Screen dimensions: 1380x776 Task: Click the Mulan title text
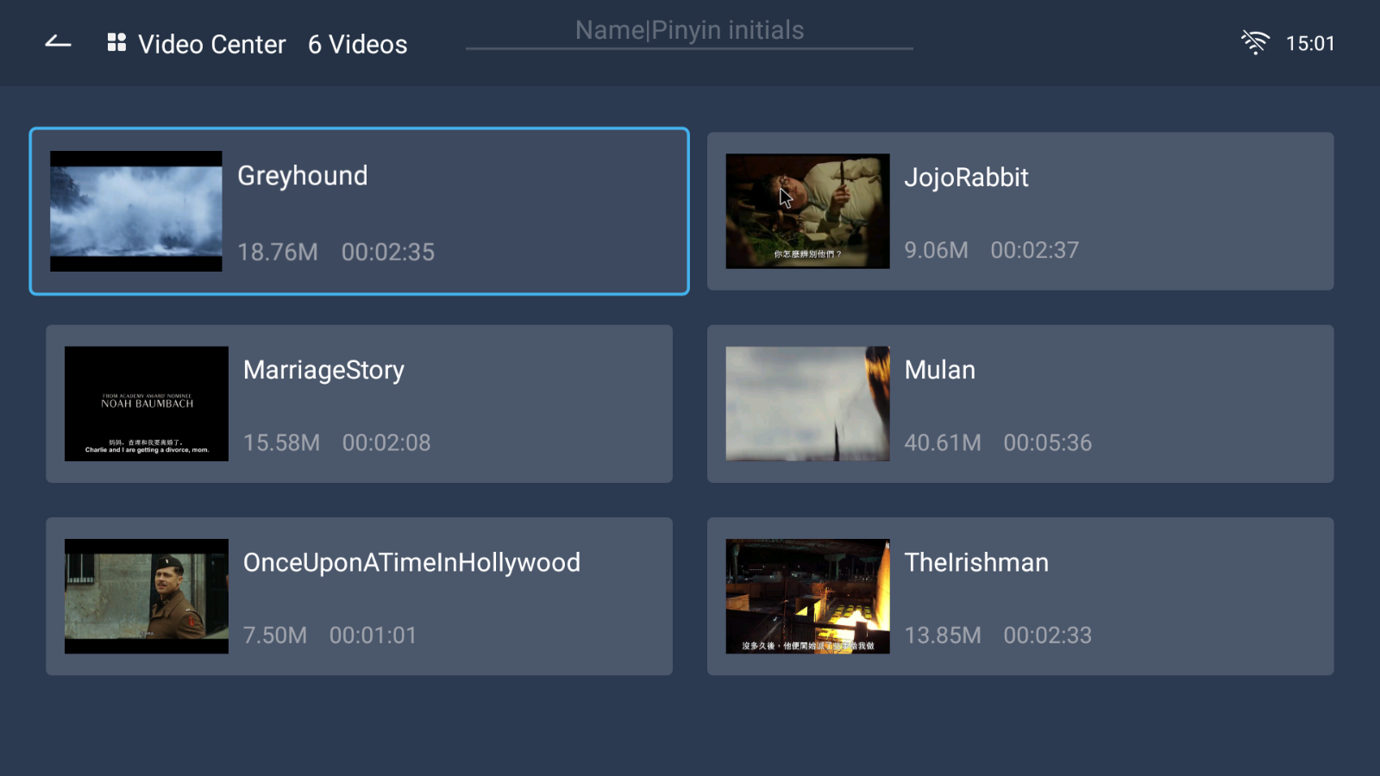tap(939, 370)
